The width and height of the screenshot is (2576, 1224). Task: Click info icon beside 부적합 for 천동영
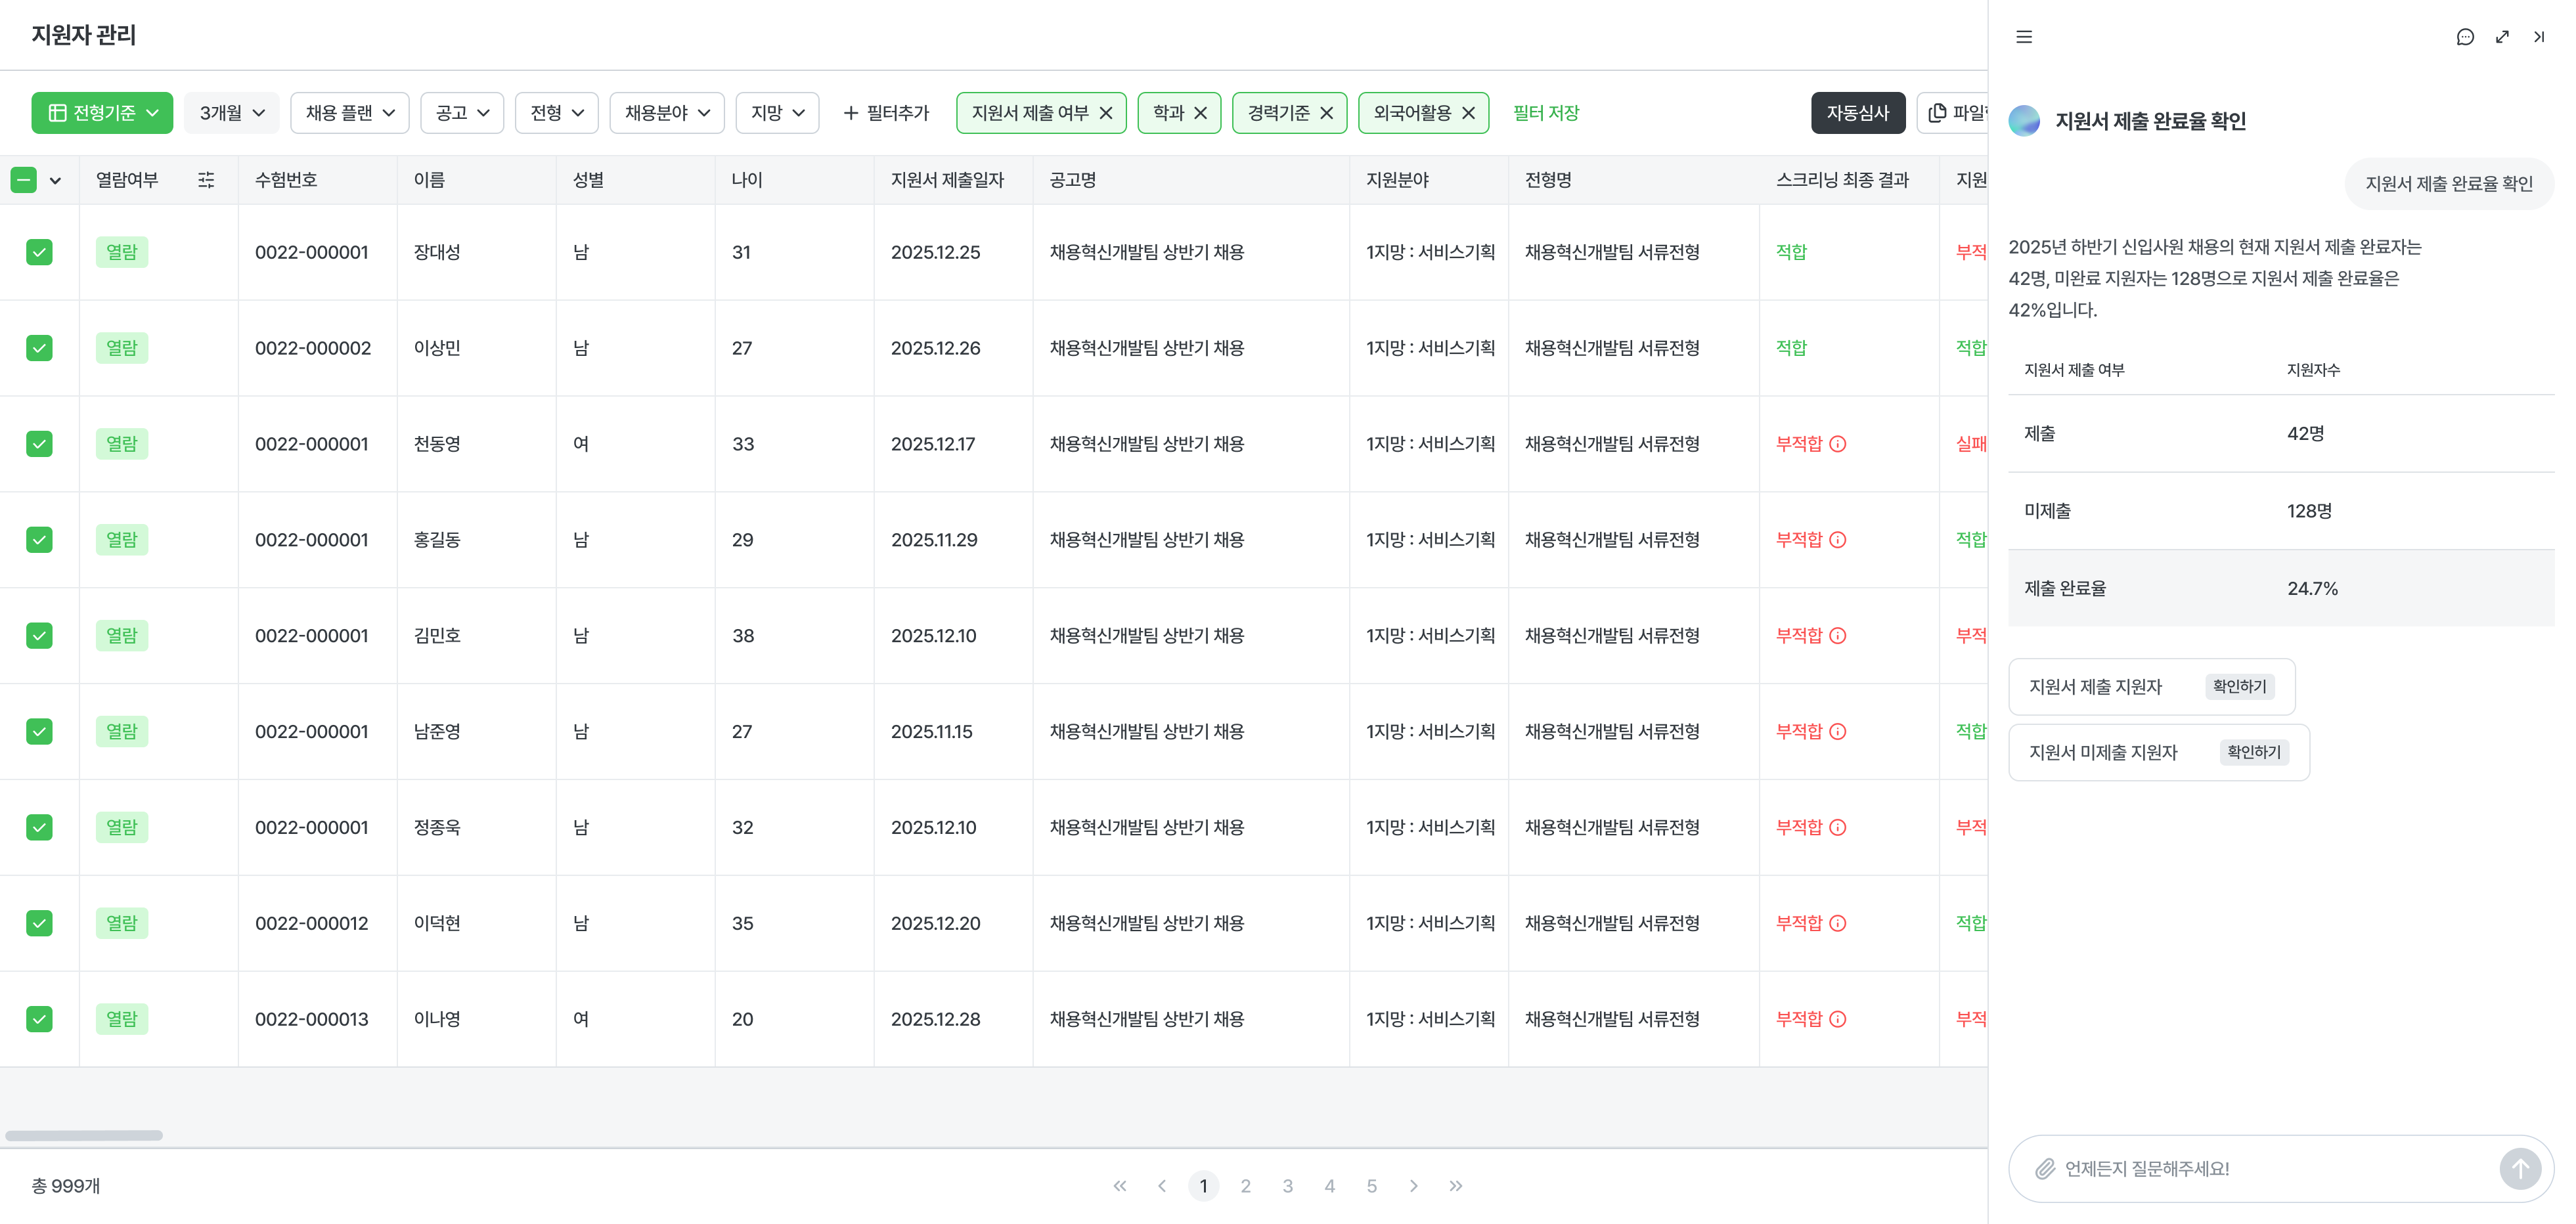pyautogui.click(x=1838, y=444)
